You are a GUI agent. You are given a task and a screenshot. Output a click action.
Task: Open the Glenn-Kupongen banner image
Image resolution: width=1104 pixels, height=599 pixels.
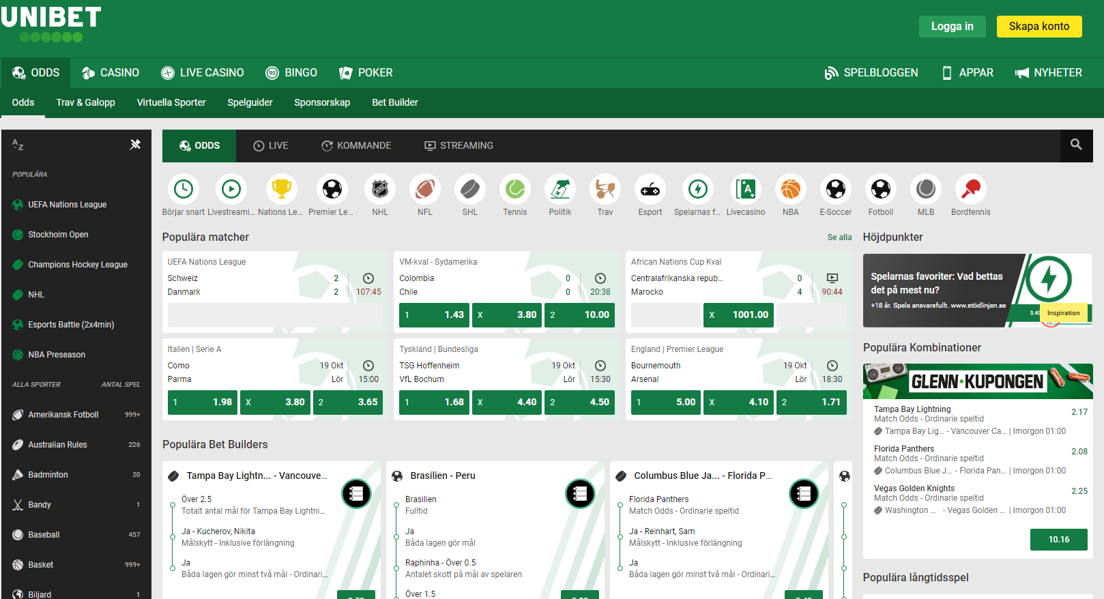(x=977, y=381)
